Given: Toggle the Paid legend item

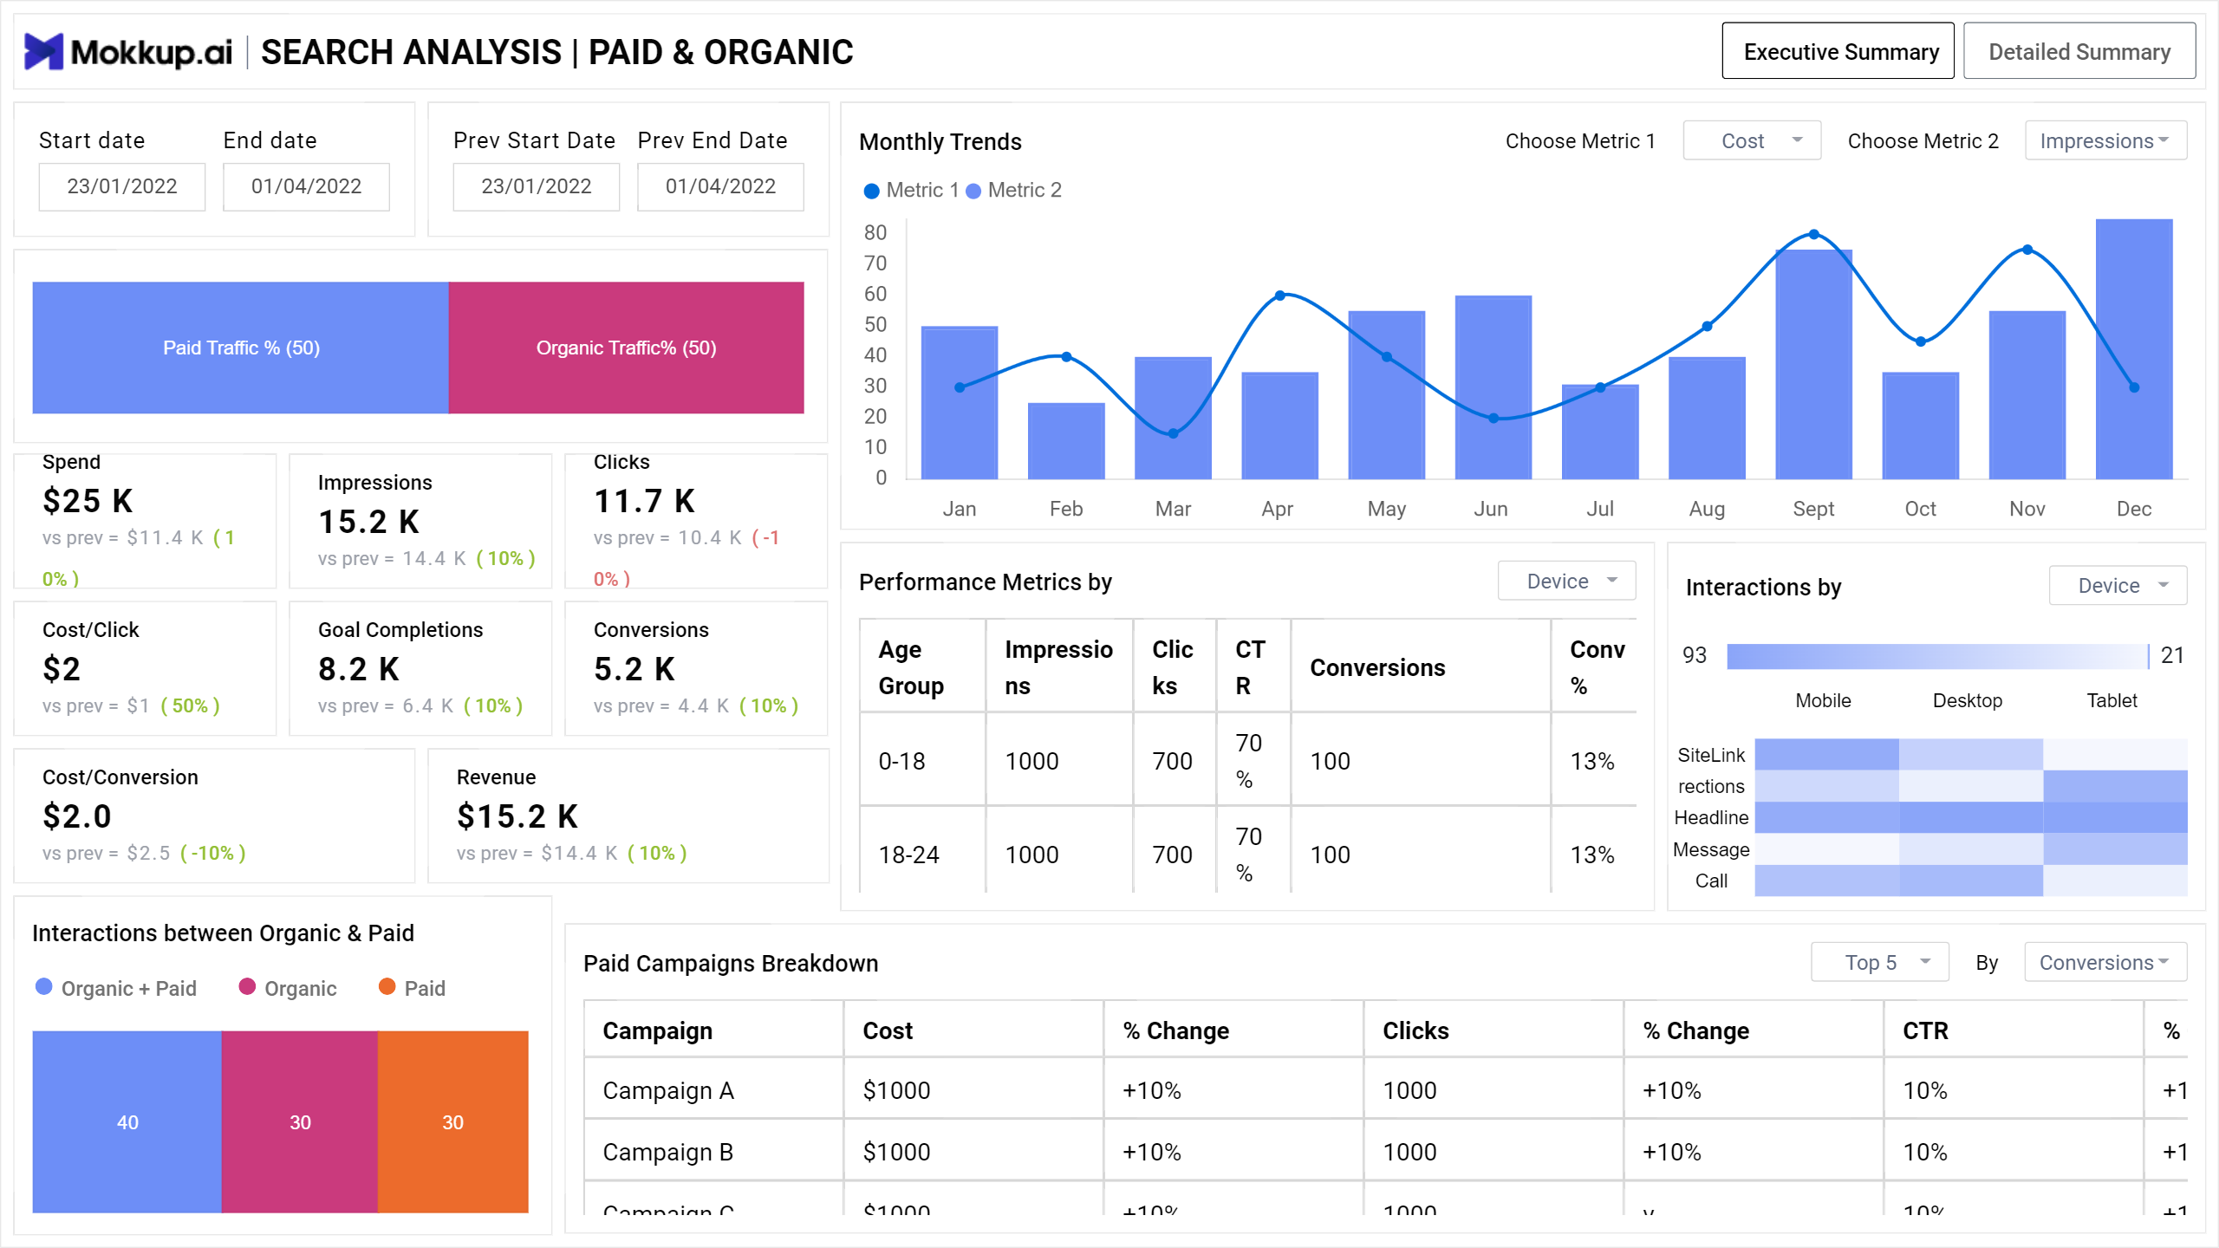Looking at the screenshot, I should pyautogui.click(x=413, y=988).
